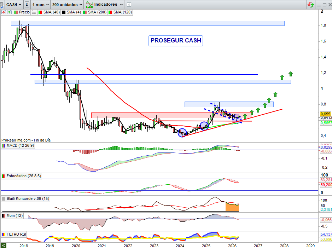Open the 1 mes timeframe dropdown

(40, 5)
